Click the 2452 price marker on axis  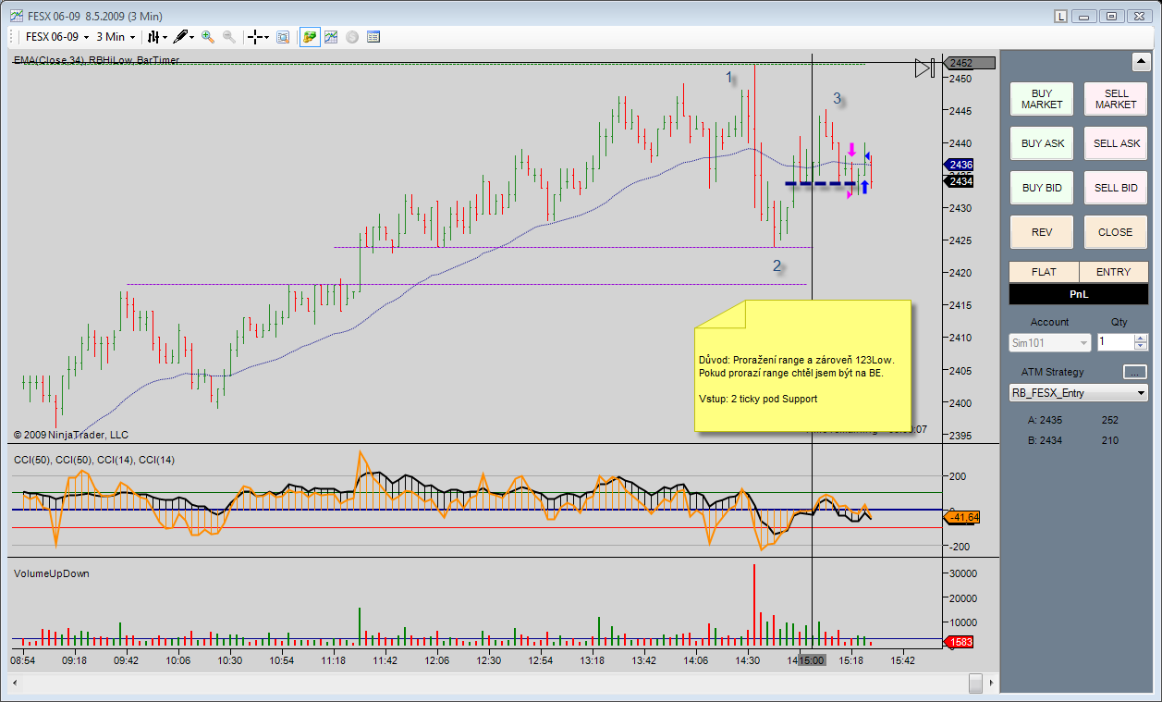(x=968, y=64)
